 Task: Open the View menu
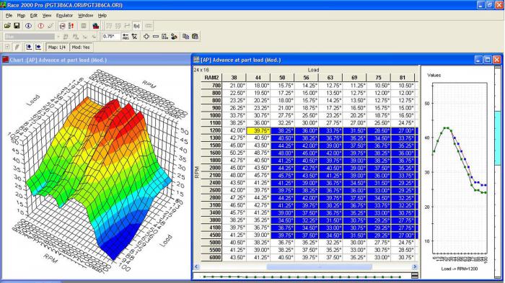coord(47,15)
